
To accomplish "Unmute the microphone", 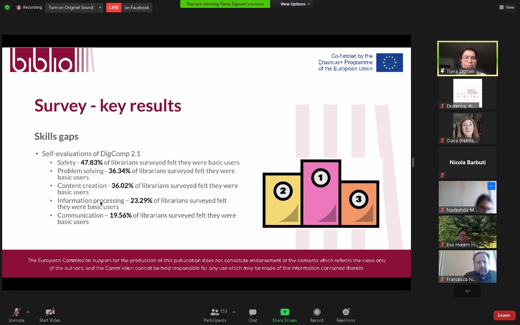I will point(17,312).
